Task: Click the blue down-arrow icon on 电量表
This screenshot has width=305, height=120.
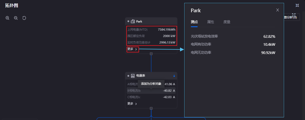Action: pos(174,76)
